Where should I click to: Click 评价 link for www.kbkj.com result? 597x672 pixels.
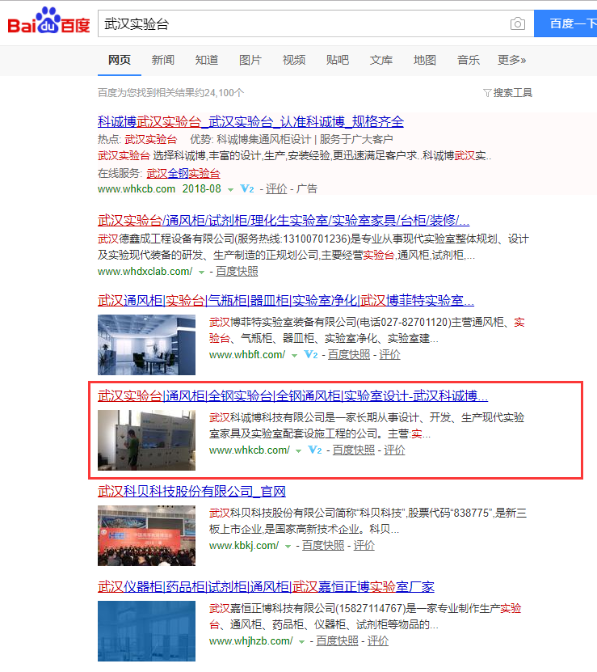point(364,546)
